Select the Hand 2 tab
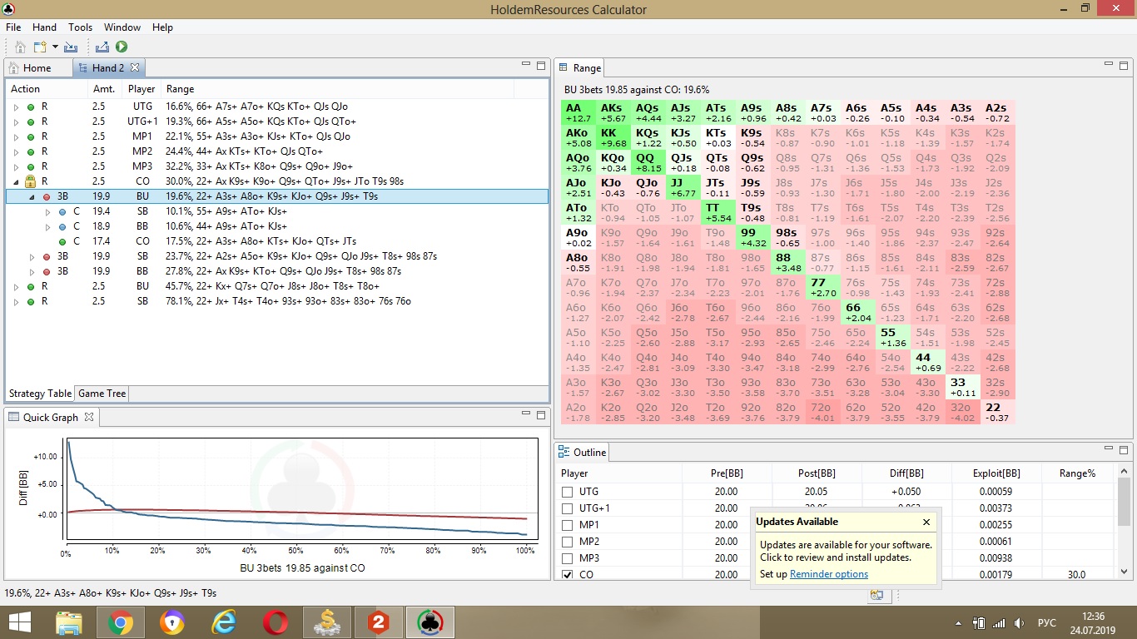The width and height of the screenshot is (1137, 639). [108, 68]
